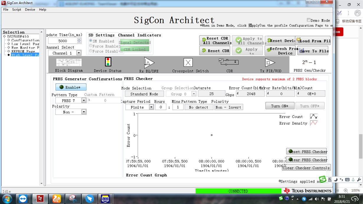The image size is (363, 204).
Task: Toggle the CDR Locked indicator
Action: (135, 49)
